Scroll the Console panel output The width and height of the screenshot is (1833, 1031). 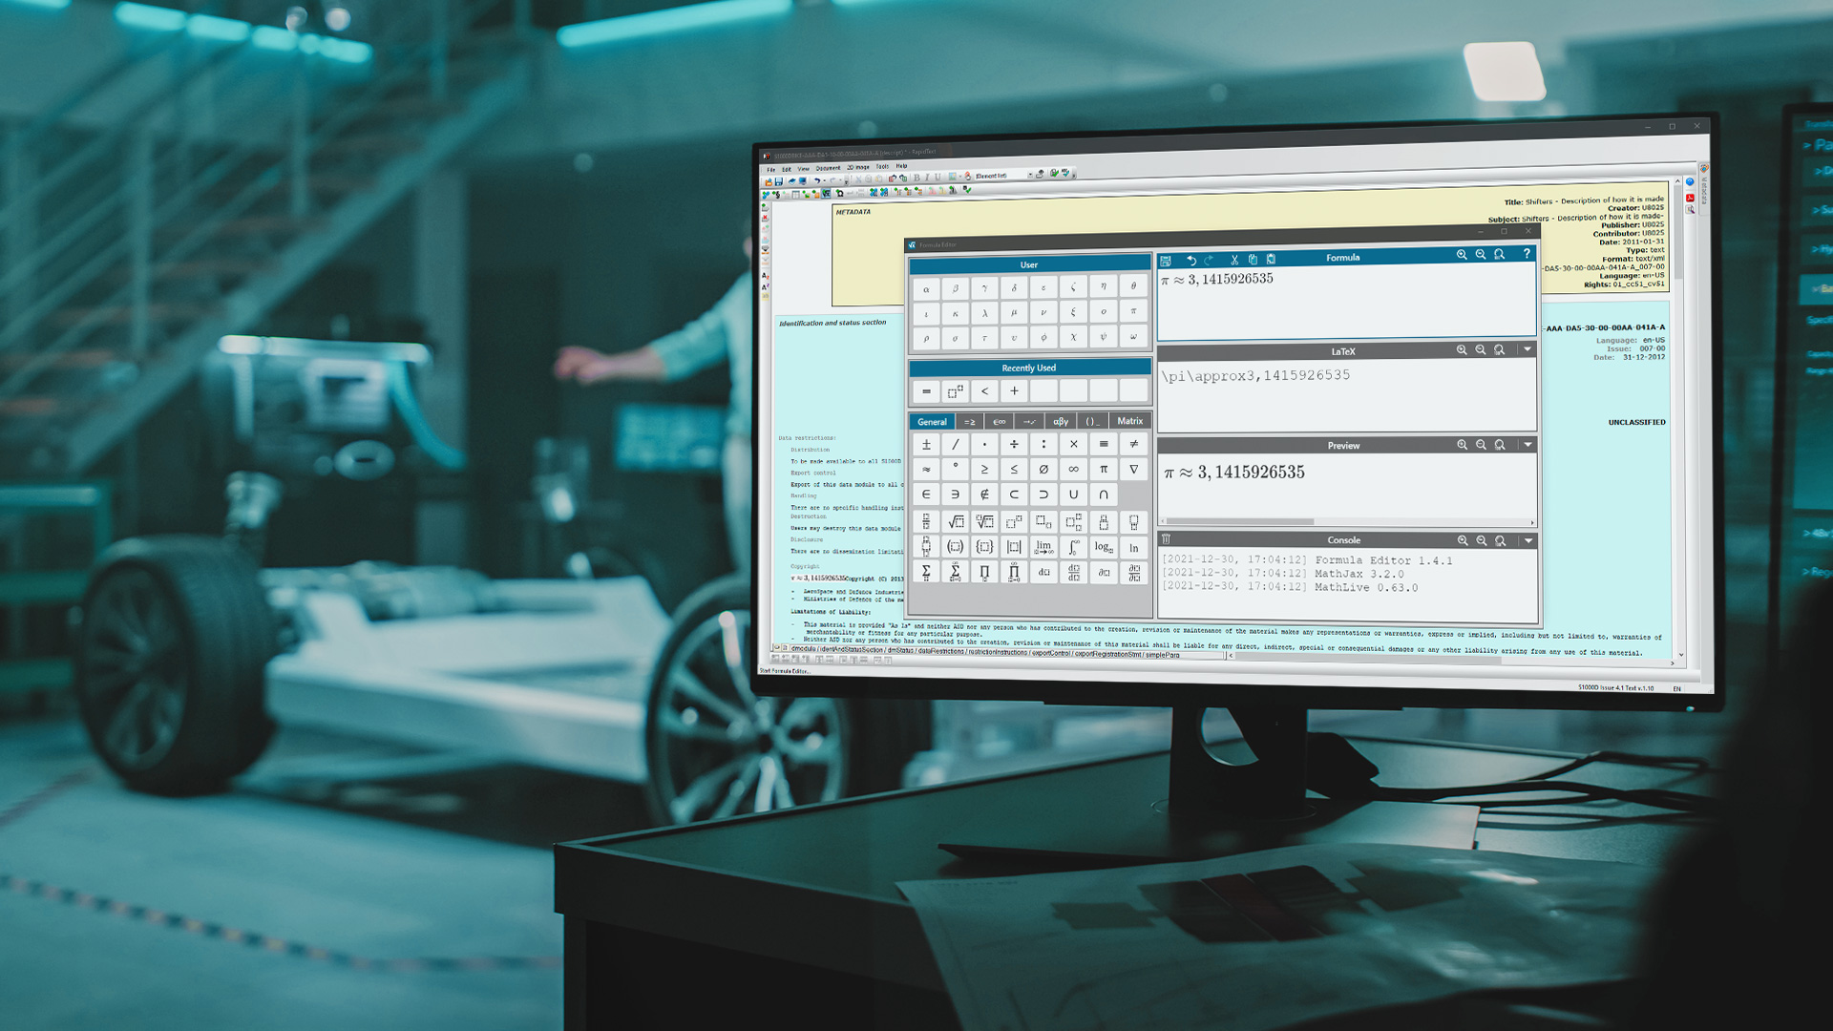coord(1532,579)
